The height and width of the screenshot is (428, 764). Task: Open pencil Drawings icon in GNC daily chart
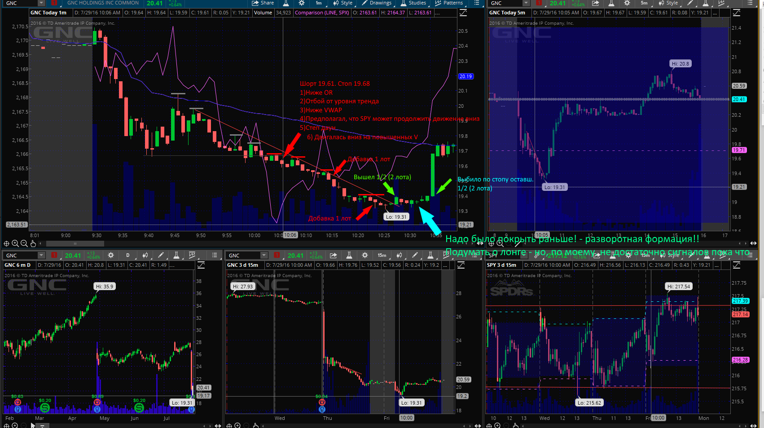click(x=161, y=255)
